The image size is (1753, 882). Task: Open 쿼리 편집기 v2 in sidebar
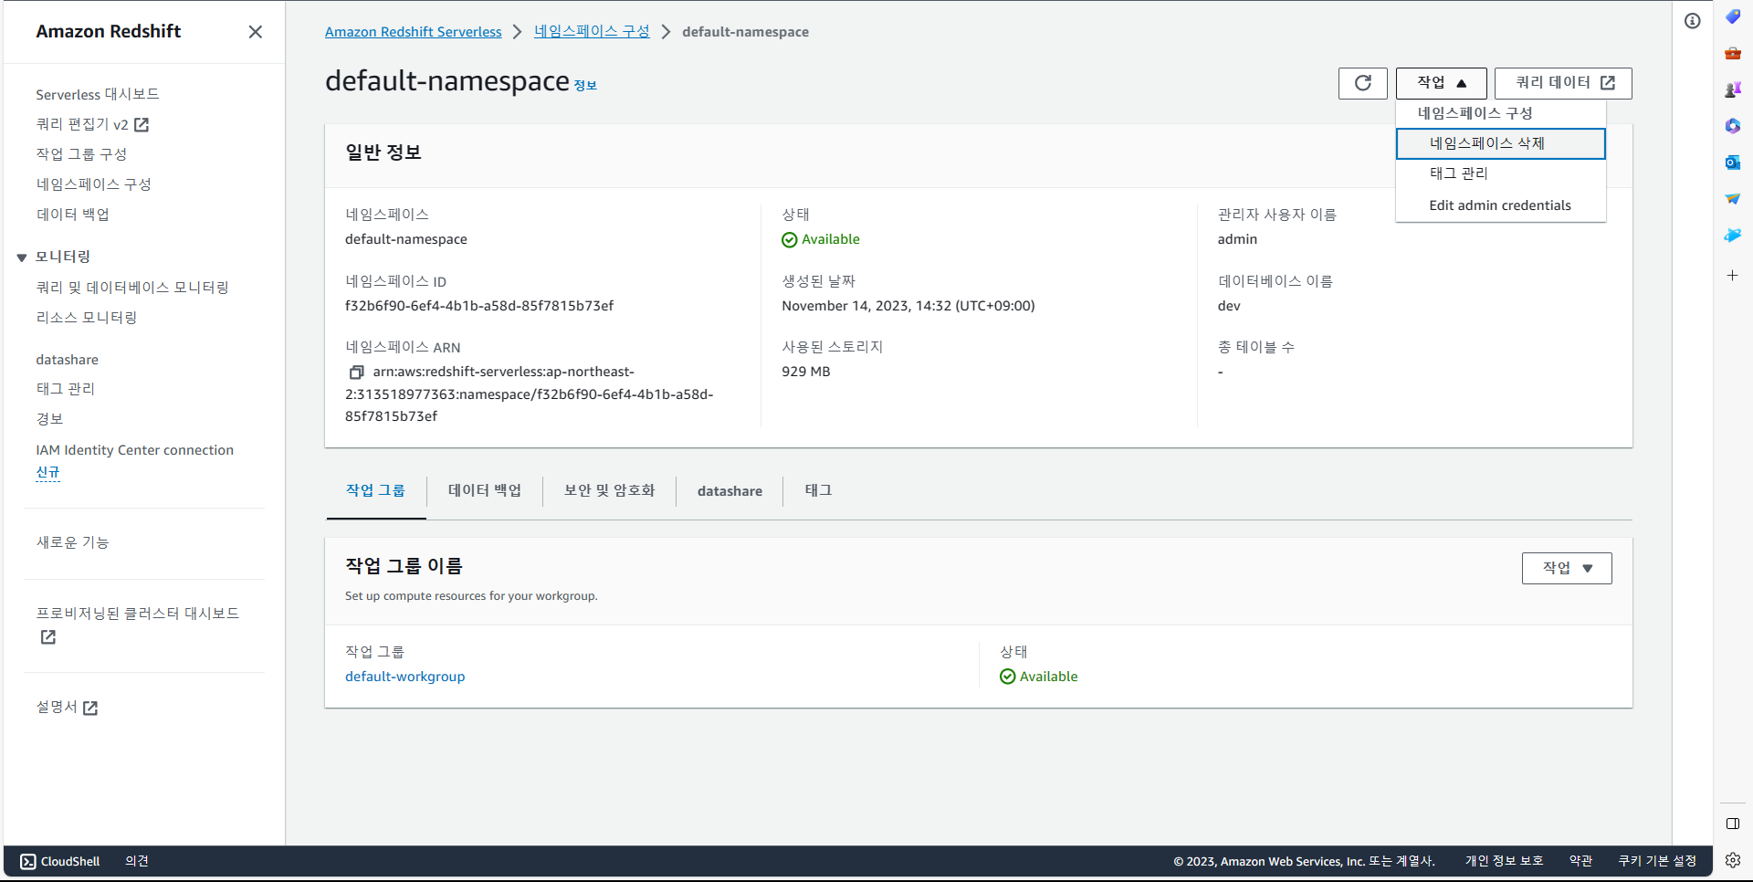[82, 124]
